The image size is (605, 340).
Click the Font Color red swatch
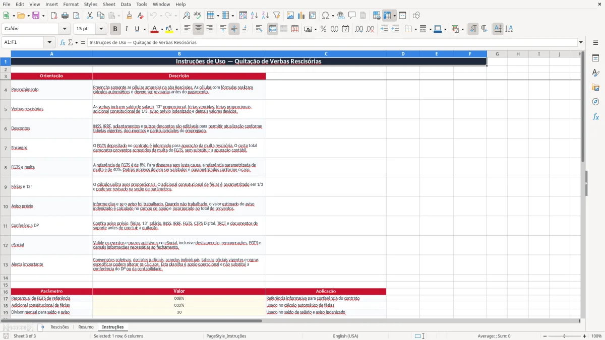point(155,29)
